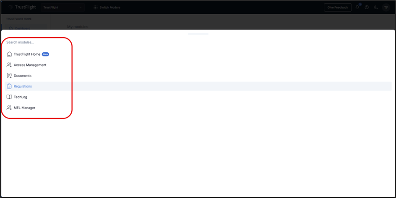Click the Documents file icon
The image size is (396, 198).
(9, 76)
